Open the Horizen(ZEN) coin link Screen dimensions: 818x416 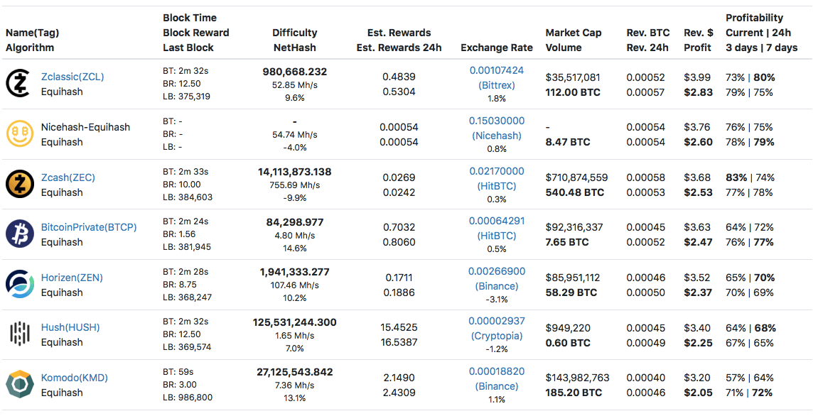click(72, 278)
